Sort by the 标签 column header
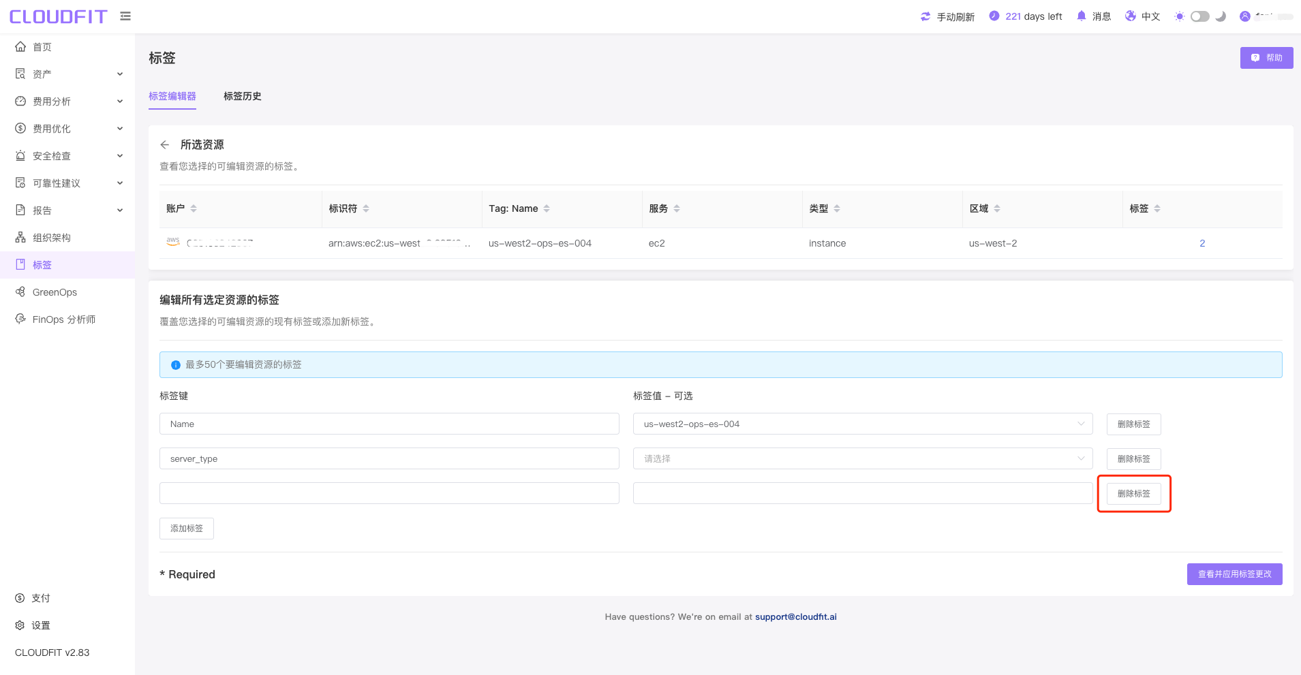1301x675 pixels. pyautogui.click(x=1157, y=208)
